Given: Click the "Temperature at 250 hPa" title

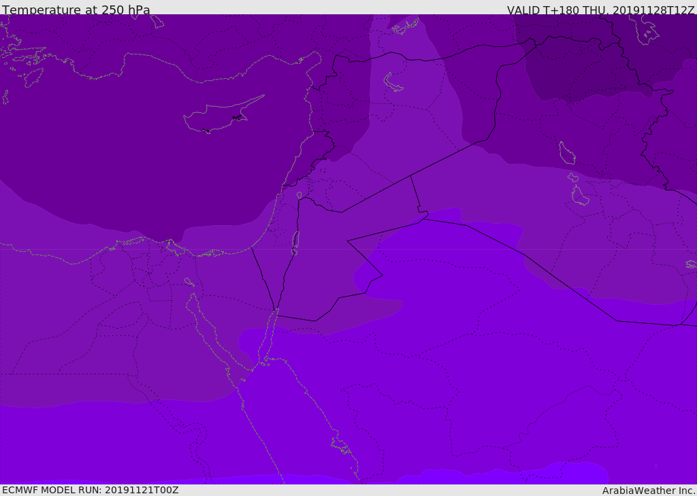Looking at the screenshot, I should (x=76, y=10).
